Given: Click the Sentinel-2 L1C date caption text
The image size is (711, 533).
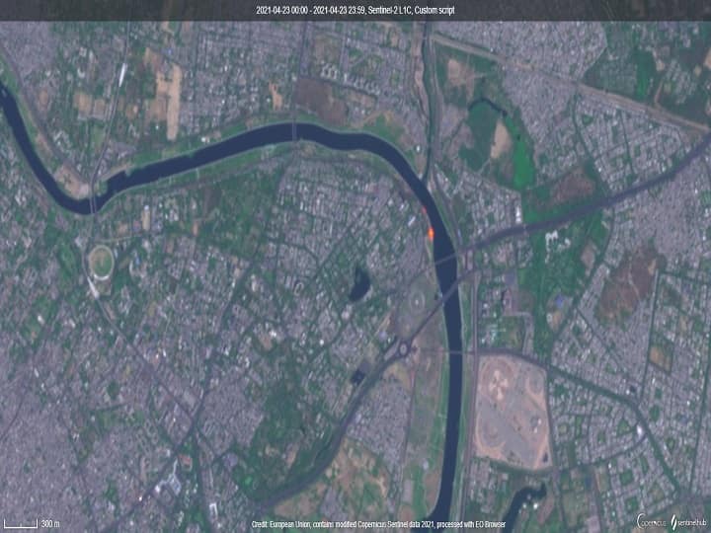Looking at the screenshot, I should tap(355, 10).
